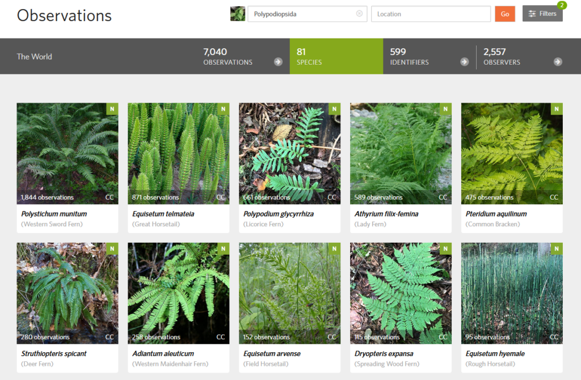Click the CC license icon on Athyrium filix-femina

click(x=443, y=197)
